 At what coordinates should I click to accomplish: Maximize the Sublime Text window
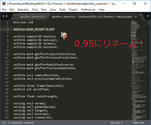click(x=135, y=3)
